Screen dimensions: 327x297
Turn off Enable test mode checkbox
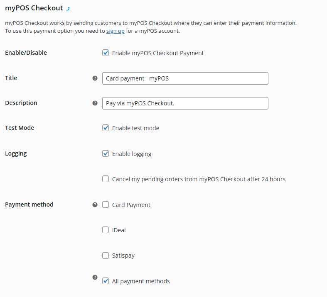click(x=106, y=128)
